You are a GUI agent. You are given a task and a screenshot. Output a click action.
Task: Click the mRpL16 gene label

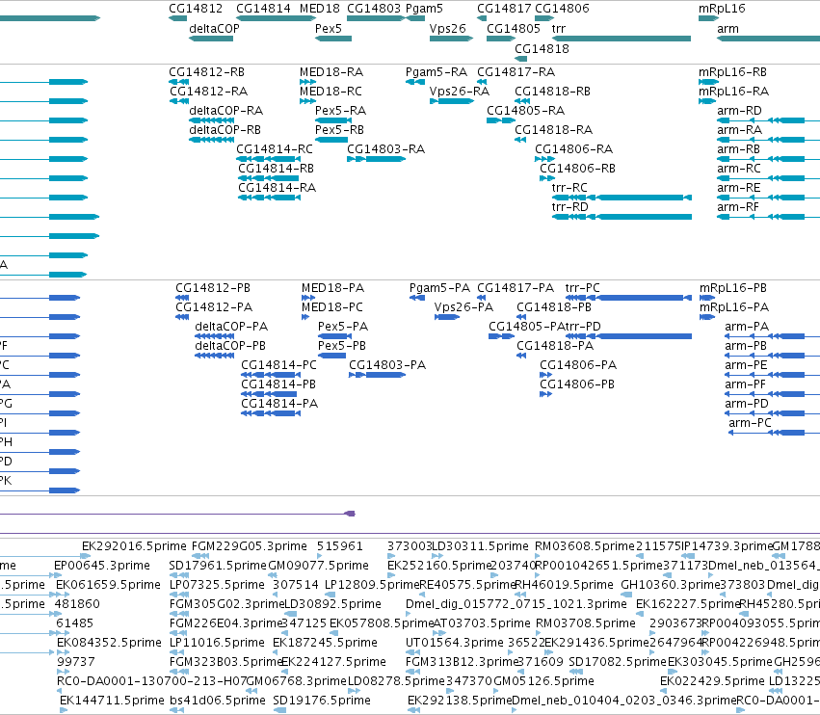[x=722, y=9]
